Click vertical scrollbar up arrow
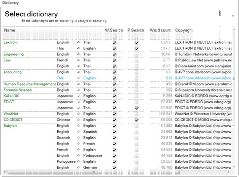The height and width of the screenshot is (177, 239). (x=234, y=29)
